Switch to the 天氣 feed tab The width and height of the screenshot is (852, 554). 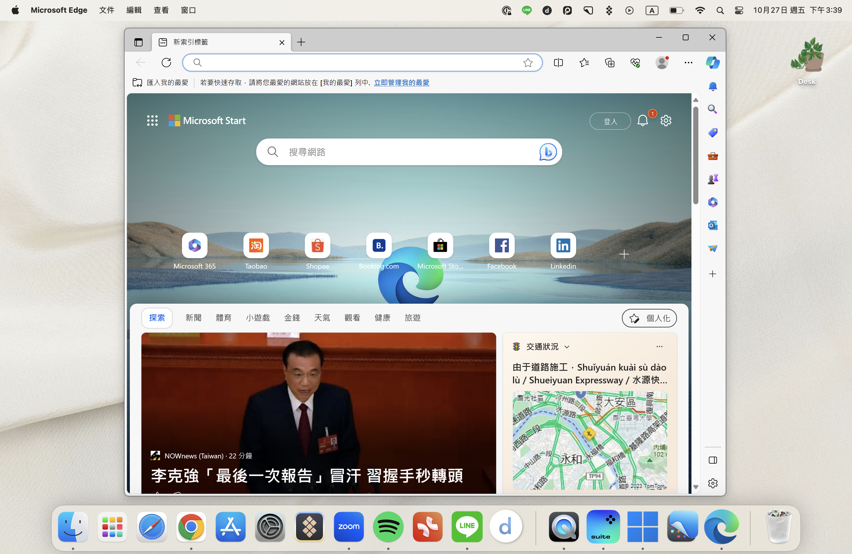point(322,318)
